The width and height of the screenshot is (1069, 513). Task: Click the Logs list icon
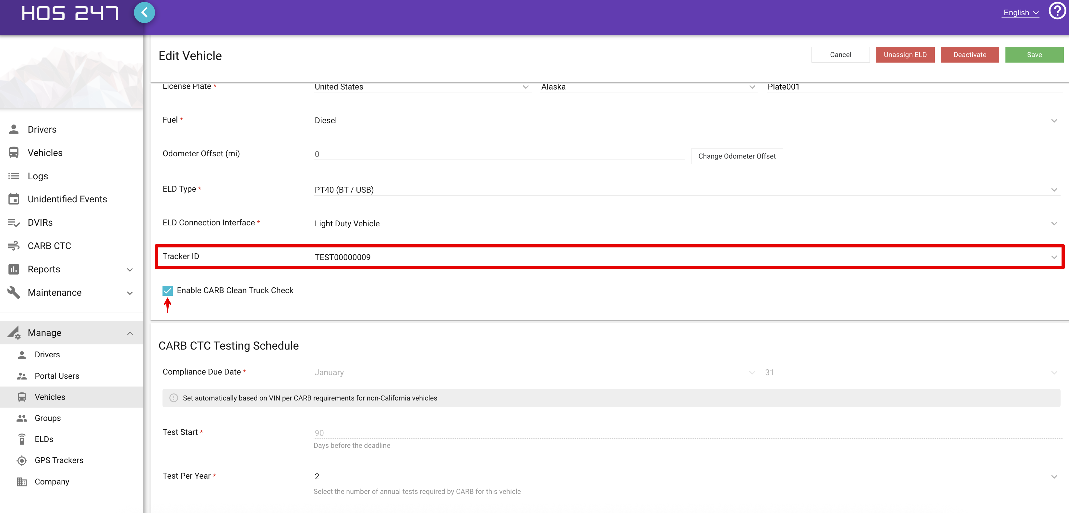click(14, 176)
